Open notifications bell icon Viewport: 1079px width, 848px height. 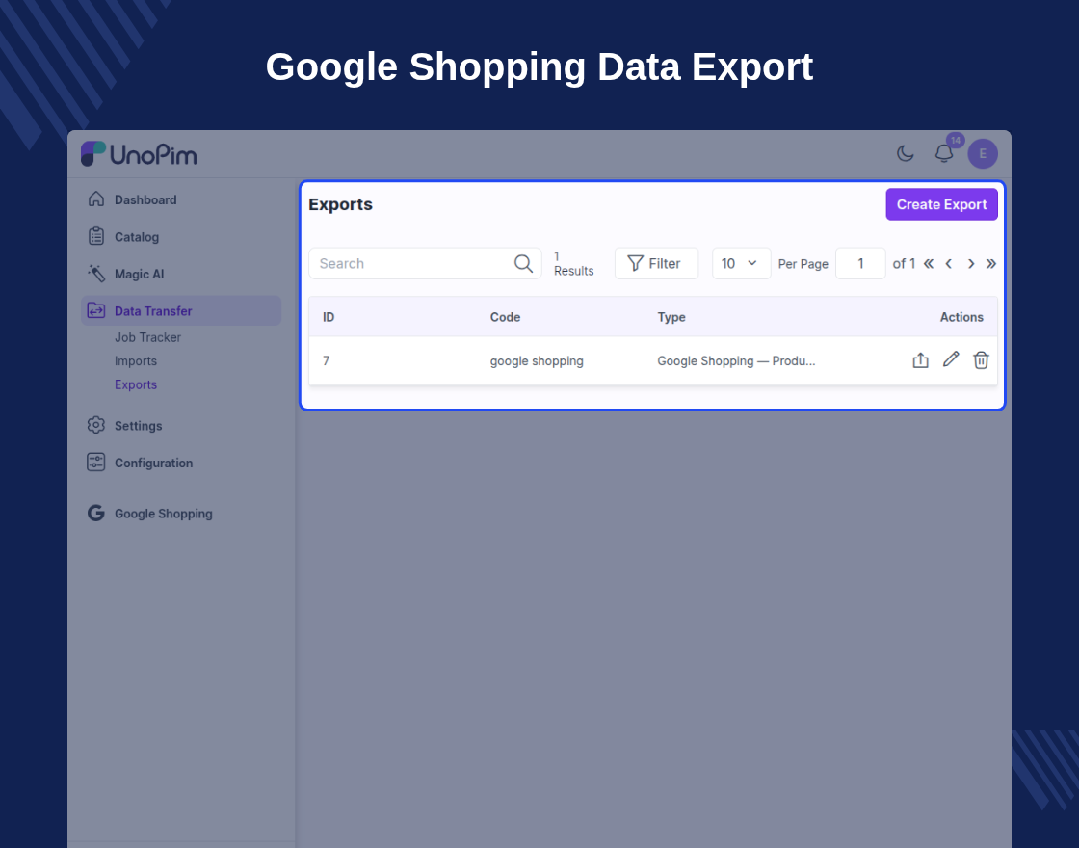pos(944,153)
